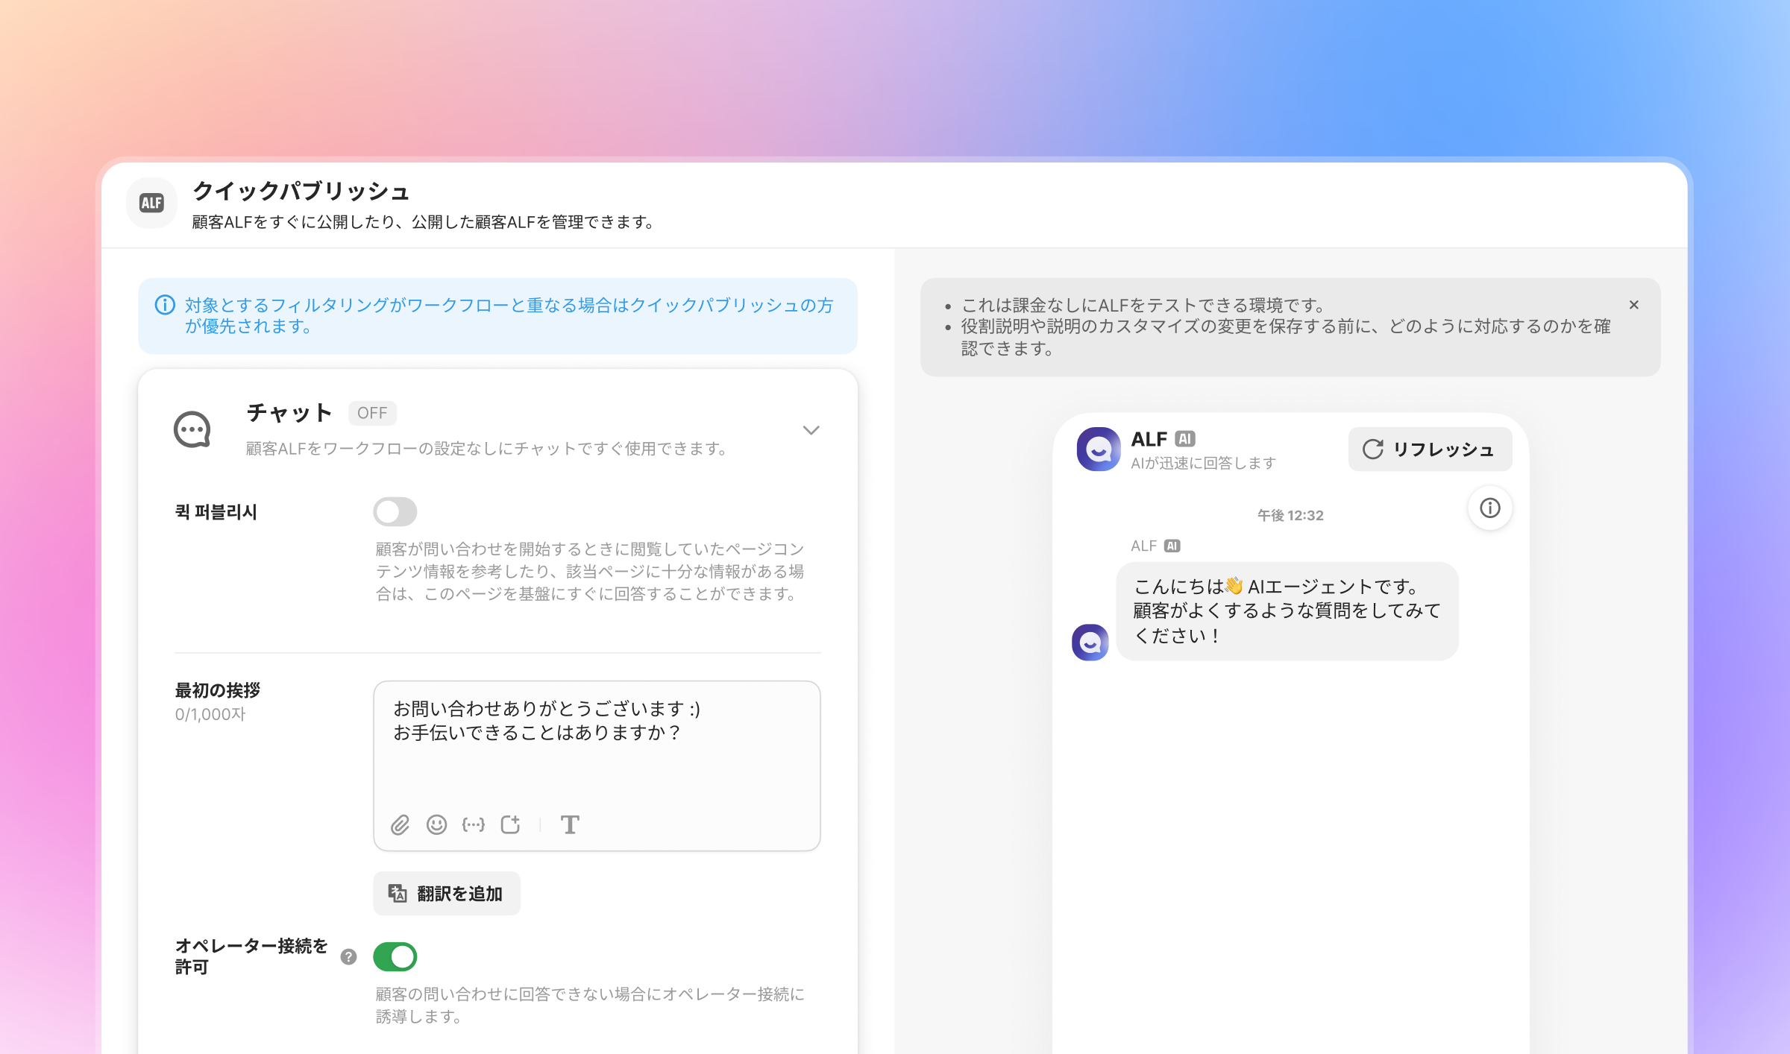
Task: Click the ALF avatar in preview header
Action: 1098,449
